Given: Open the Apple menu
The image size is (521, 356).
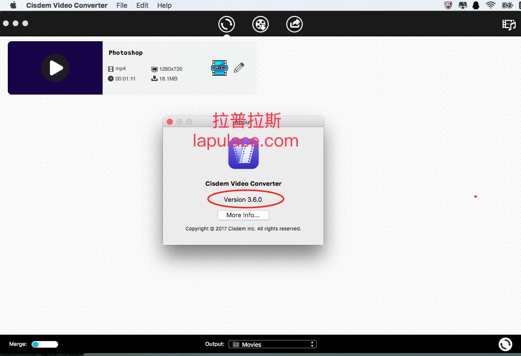Looking at the screenshot, I should (x=13, y=5).
